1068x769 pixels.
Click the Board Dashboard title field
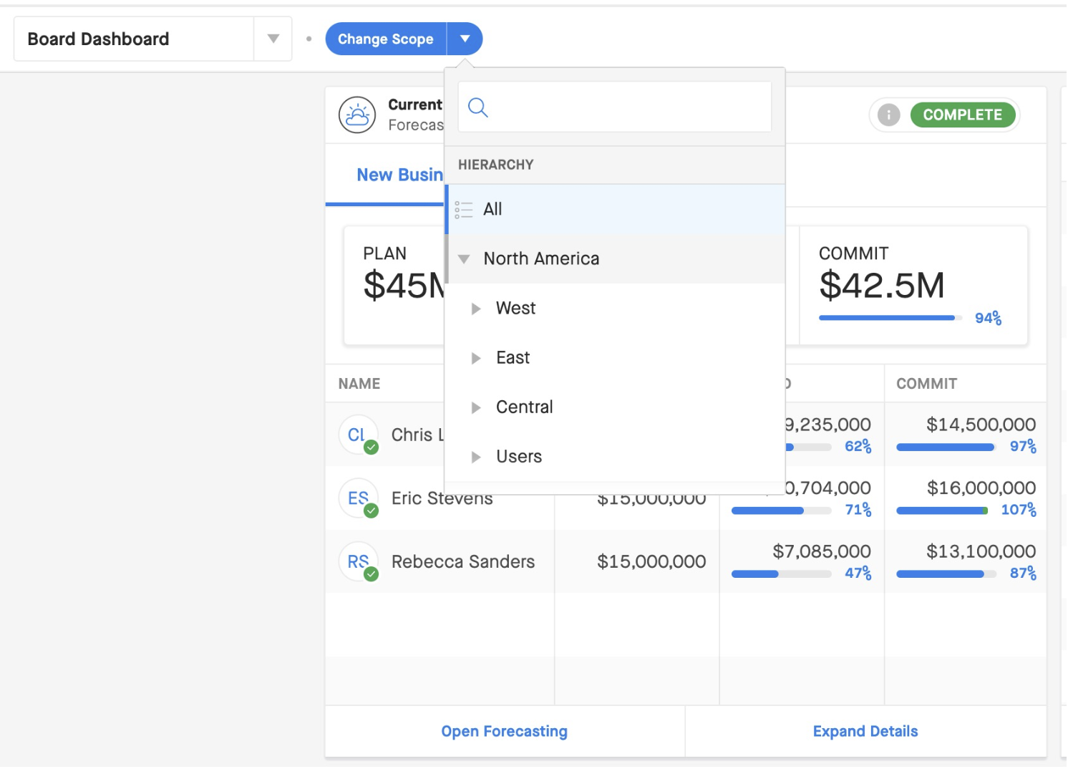[134, 39]
